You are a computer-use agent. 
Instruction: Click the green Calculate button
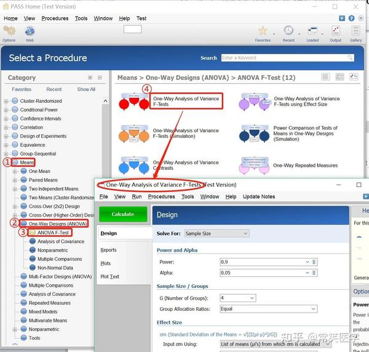point(123,214)
